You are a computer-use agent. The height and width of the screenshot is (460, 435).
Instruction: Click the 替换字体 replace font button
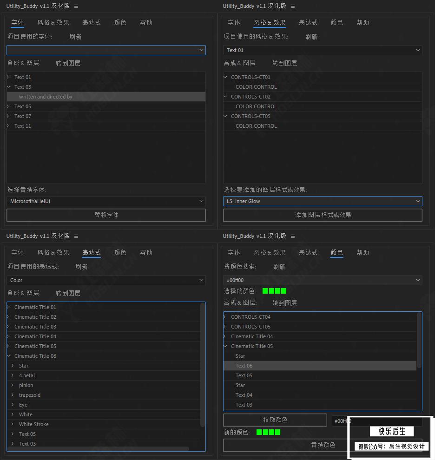pyautogui.click(x=106, y=215)
